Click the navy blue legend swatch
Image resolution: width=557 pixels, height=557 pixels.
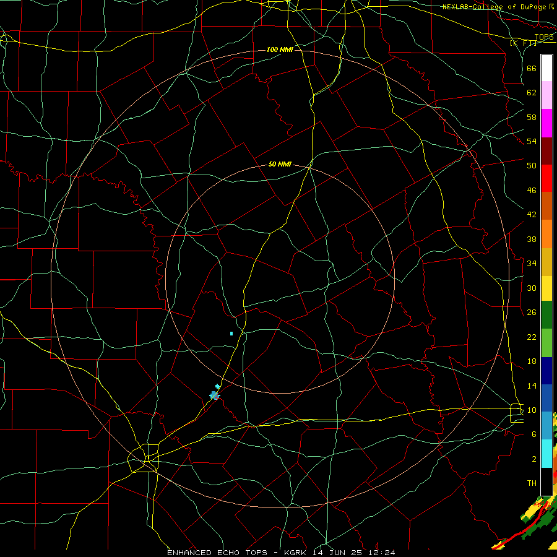point(546,371)
